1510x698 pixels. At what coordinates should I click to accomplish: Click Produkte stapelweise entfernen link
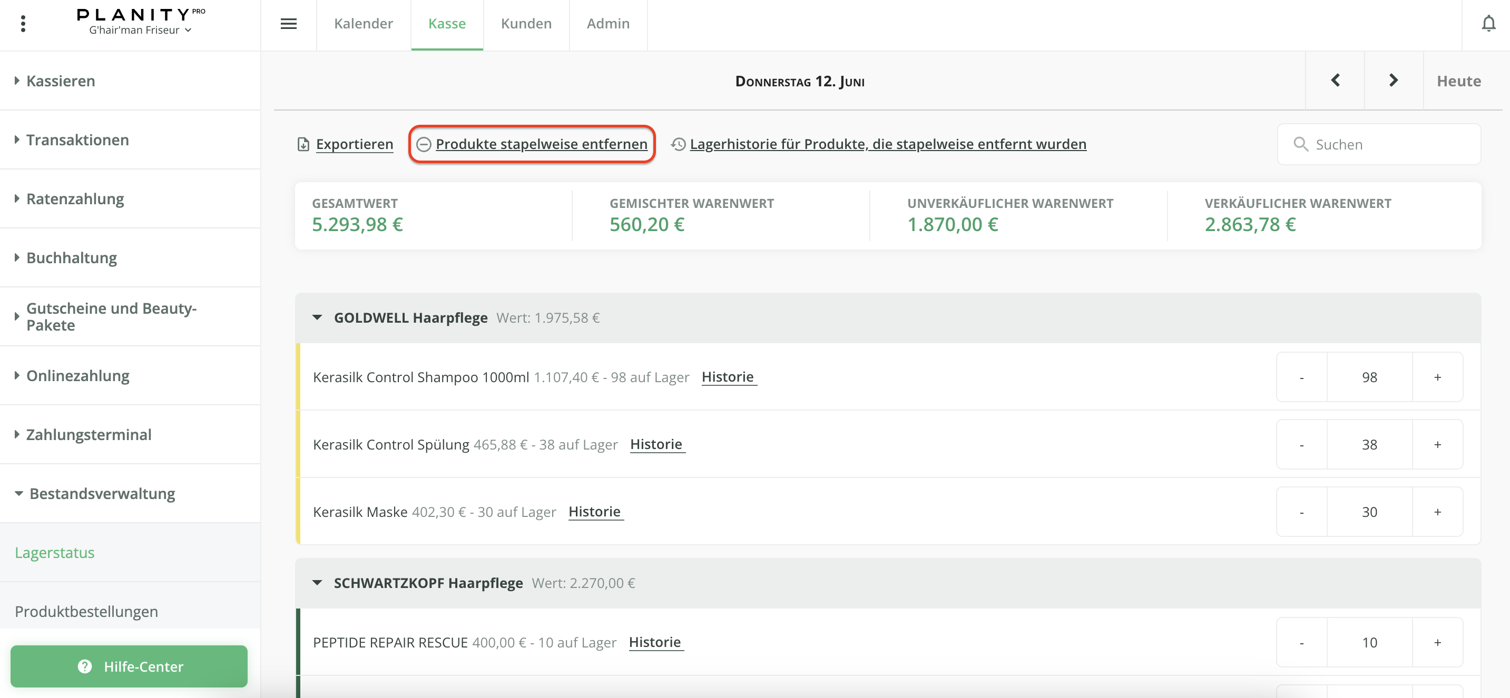point(541,144)
